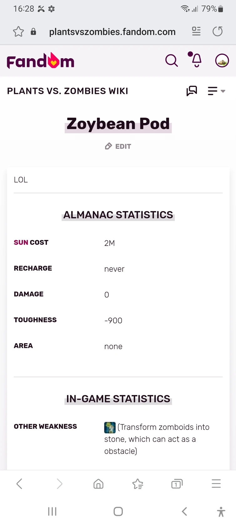The image size is (236, 525).
Task: Open browser bookmarks list
Action: pyautogui.click(x=138, y=484)
